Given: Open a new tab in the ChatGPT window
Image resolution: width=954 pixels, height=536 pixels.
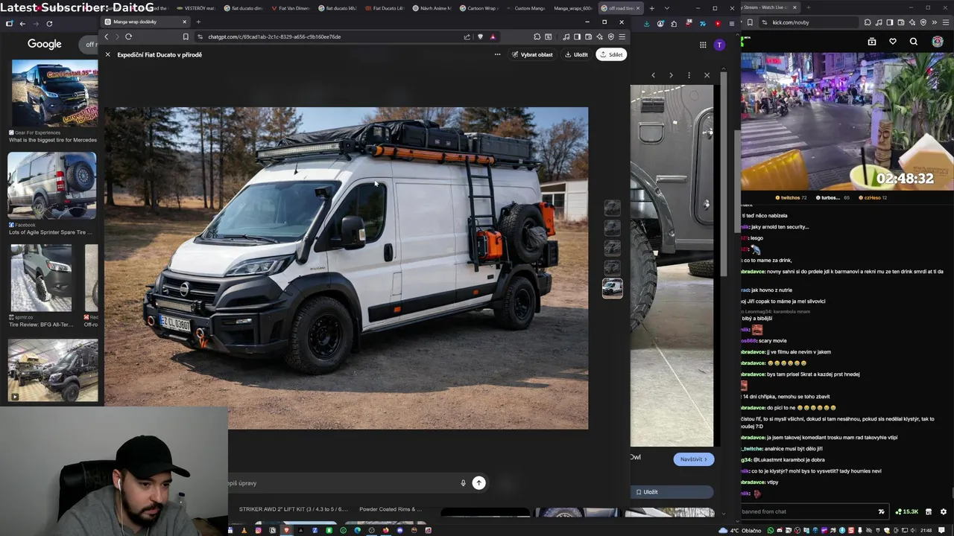Looking at the screenshot, I should [x=198, y=22].
